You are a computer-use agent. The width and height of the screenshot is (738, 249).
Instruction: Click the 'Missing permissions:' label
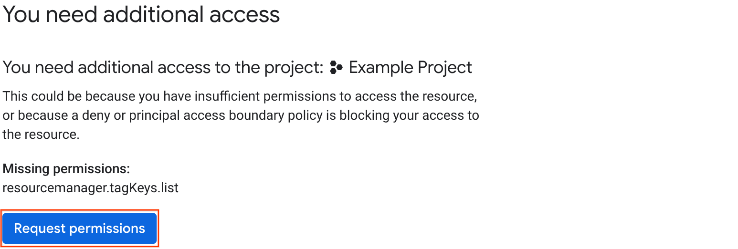[x=66, y=169]
